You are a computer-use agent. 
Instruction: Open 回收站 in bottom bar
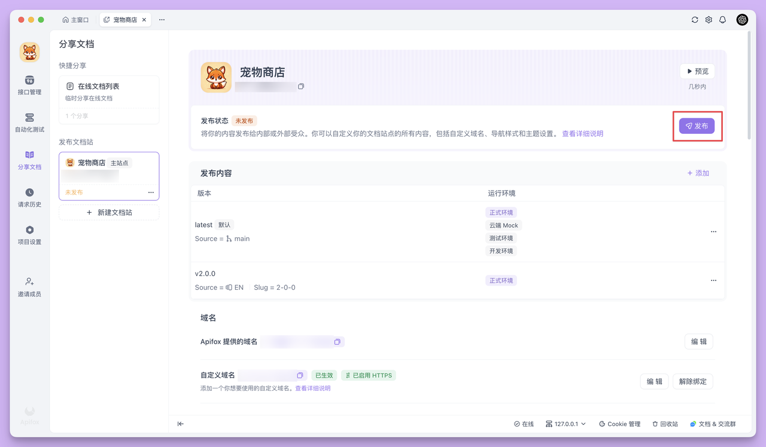[665, 424]
